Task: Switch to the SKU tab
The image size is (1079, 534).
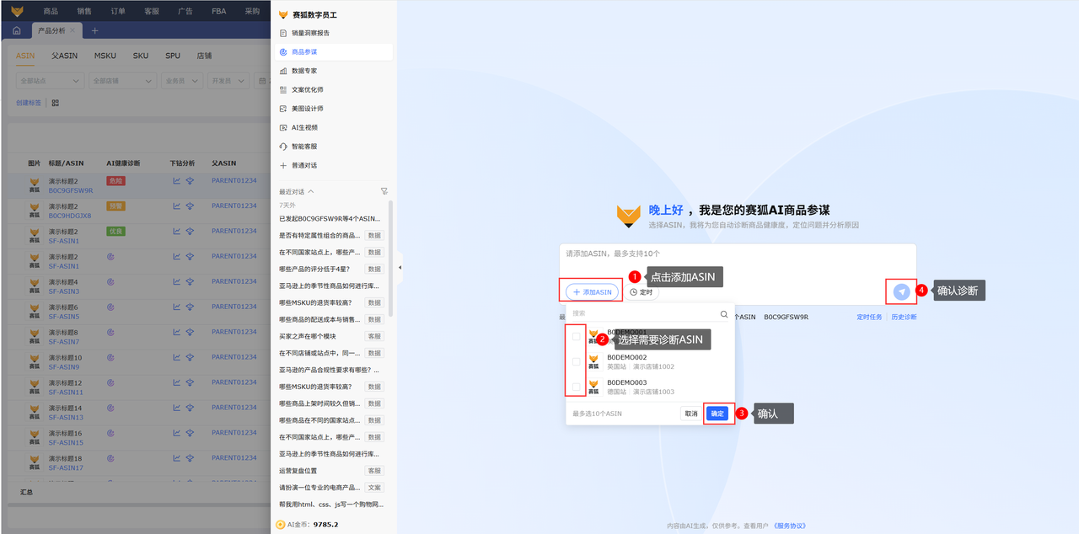Action: tap(141, 56)
